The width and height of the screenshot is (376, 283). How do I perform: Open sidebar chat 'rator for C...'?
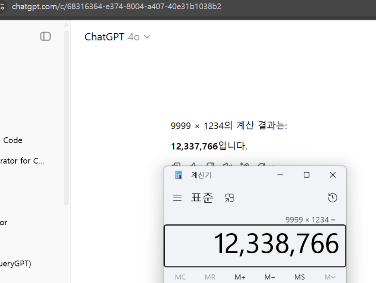(22, 161)
